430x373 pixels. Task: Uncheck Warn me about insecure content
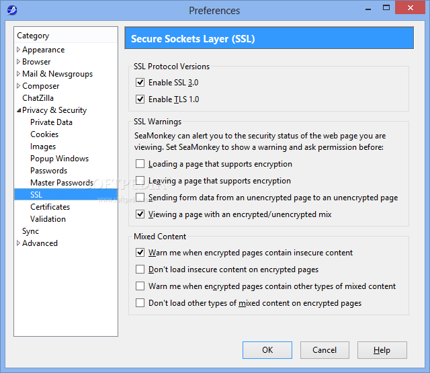click(140, 252)
